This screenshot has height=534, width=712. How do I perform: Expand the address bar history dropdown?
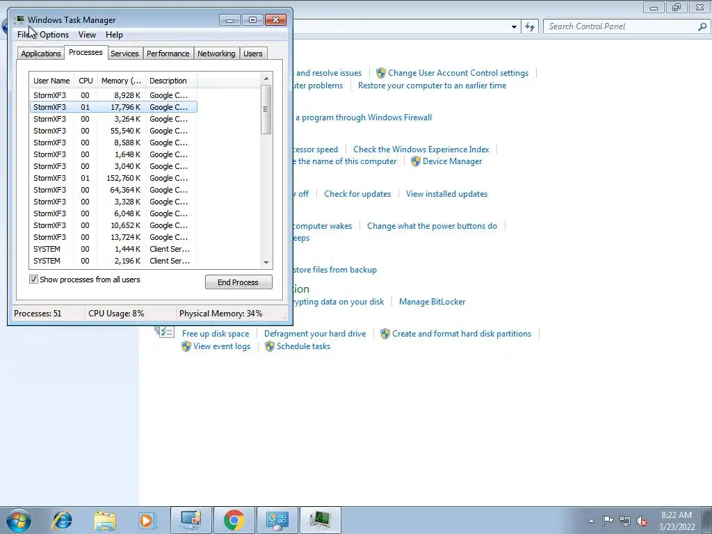514,27
